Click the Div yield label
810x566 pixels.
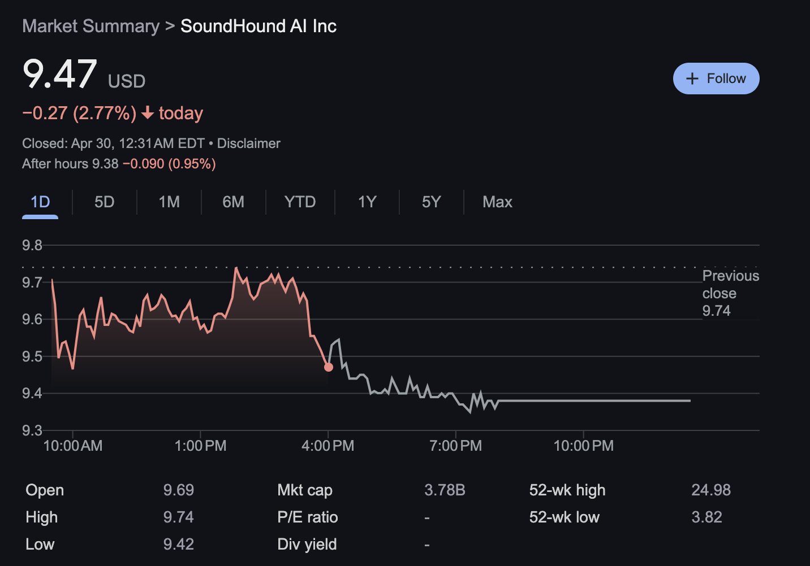coord(307,544)
